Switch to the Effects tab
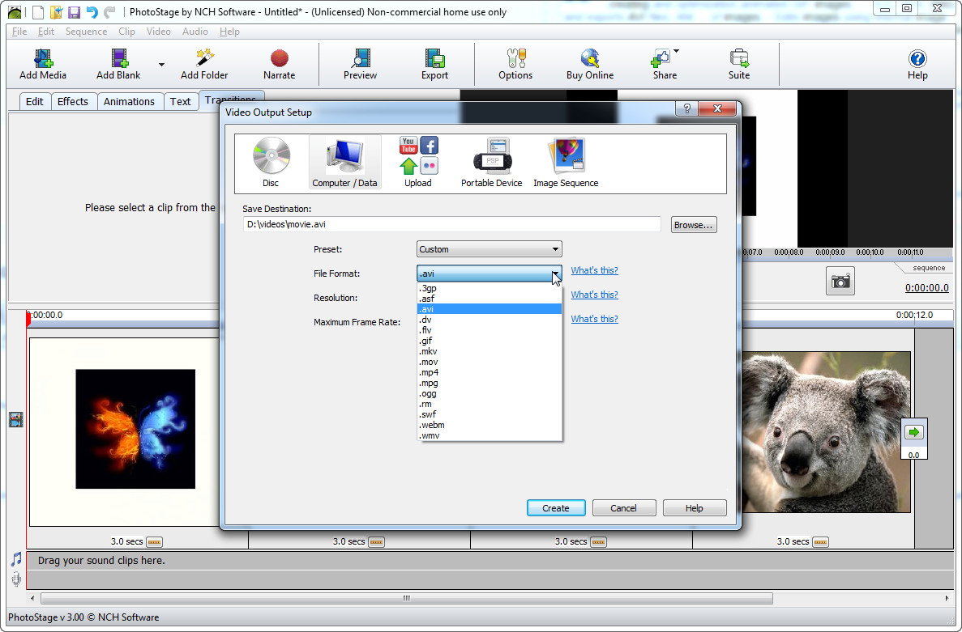 72,102
